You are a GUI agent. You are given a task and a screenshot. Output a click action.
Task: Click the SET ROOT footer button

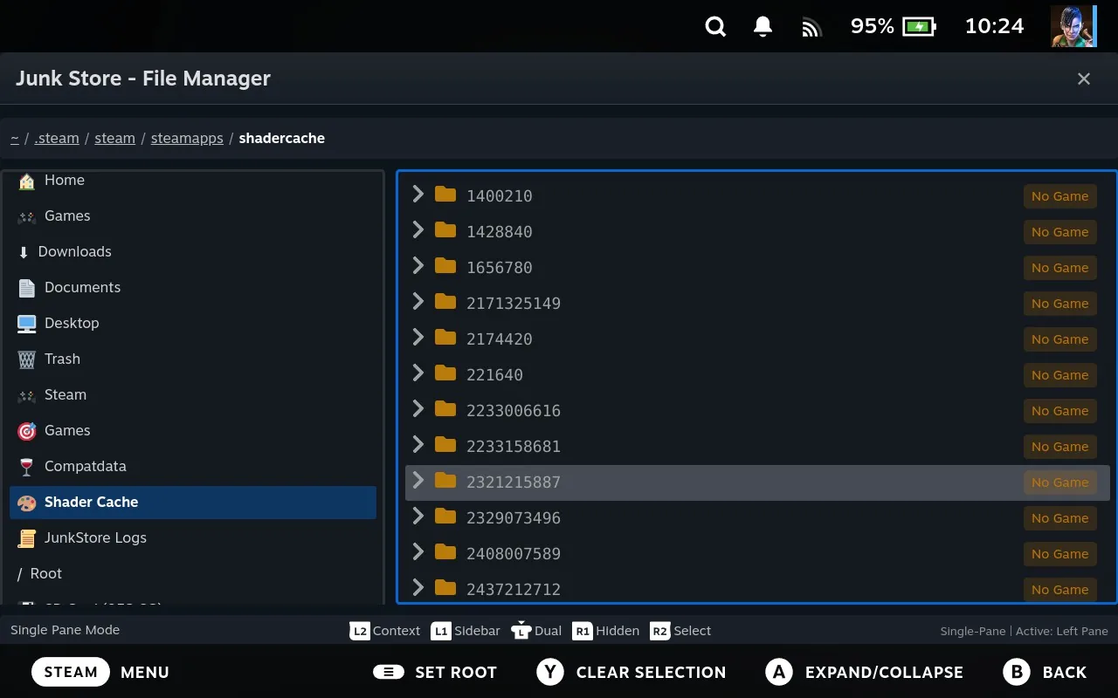[435, 672]
